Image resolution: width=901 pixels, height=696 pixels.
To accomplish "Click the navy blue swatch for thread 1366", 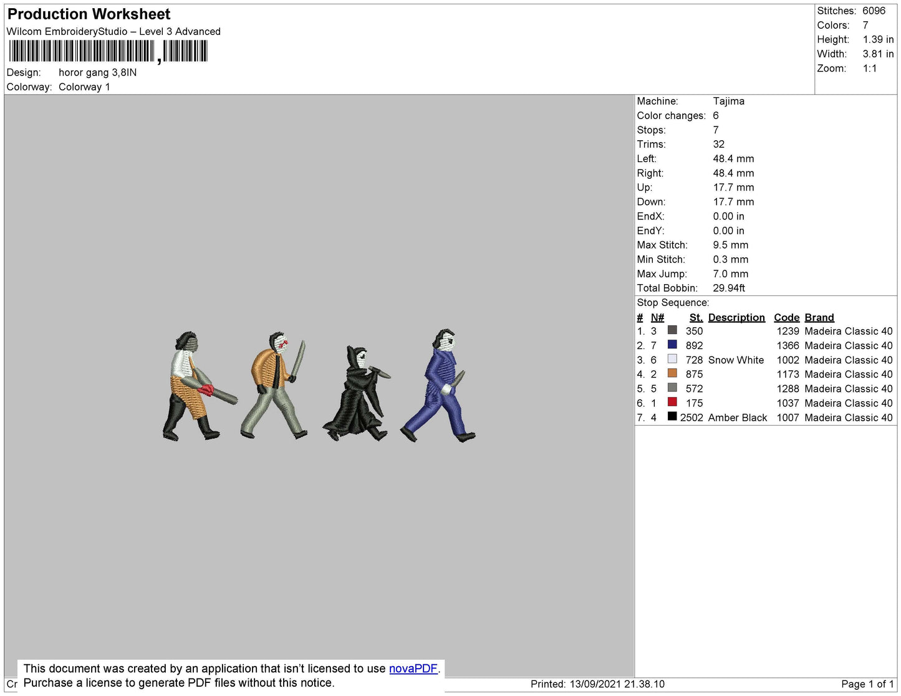I will (x=672, y=345).
